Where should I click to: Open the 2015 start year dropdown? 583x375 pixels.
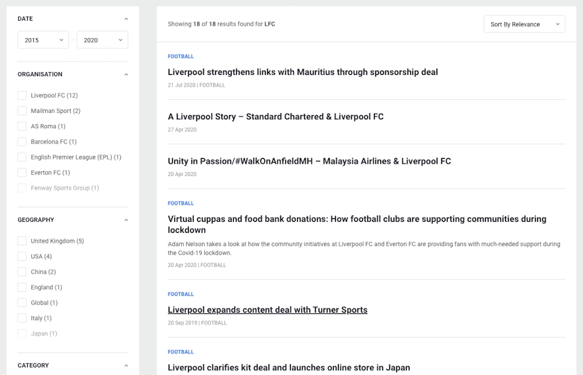43,40
